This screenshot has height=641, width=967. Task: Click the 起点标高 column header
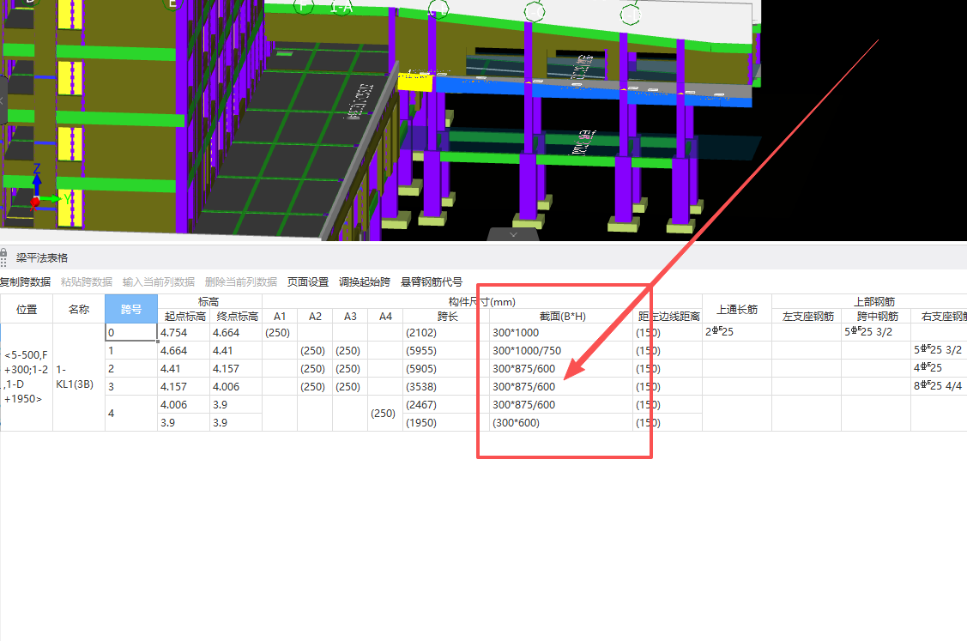(184, 316)
